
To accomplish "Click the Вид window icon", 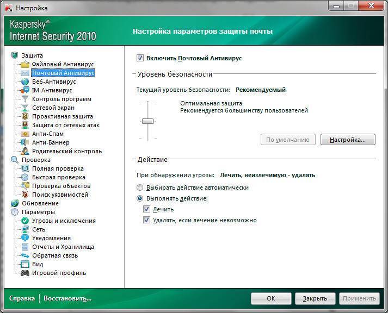I will click(x=24, y=264).
